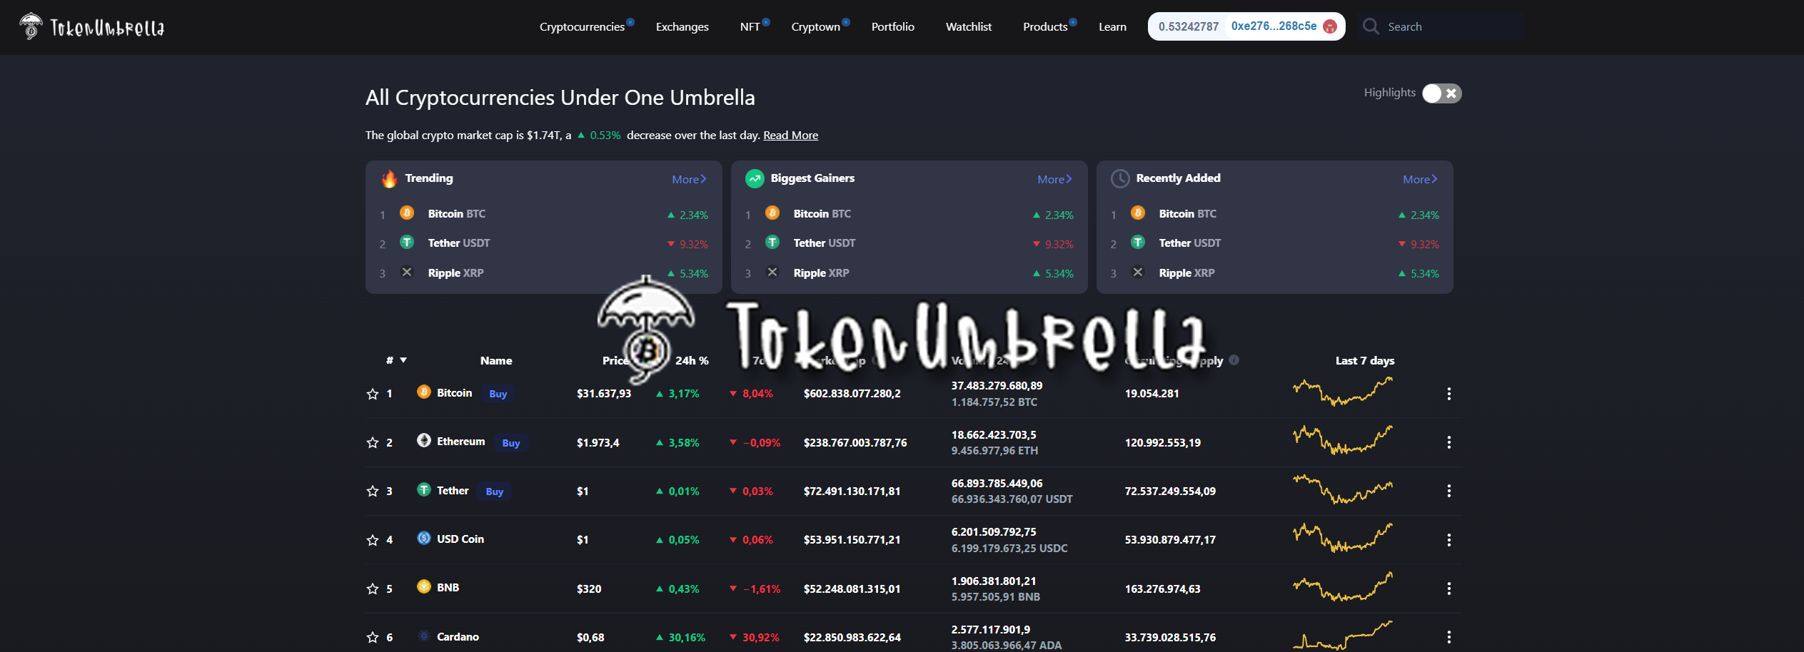Click the wallet address 0xe276...268c5e
This screenshot has width=1804, height=652.
coord(1274,26)
